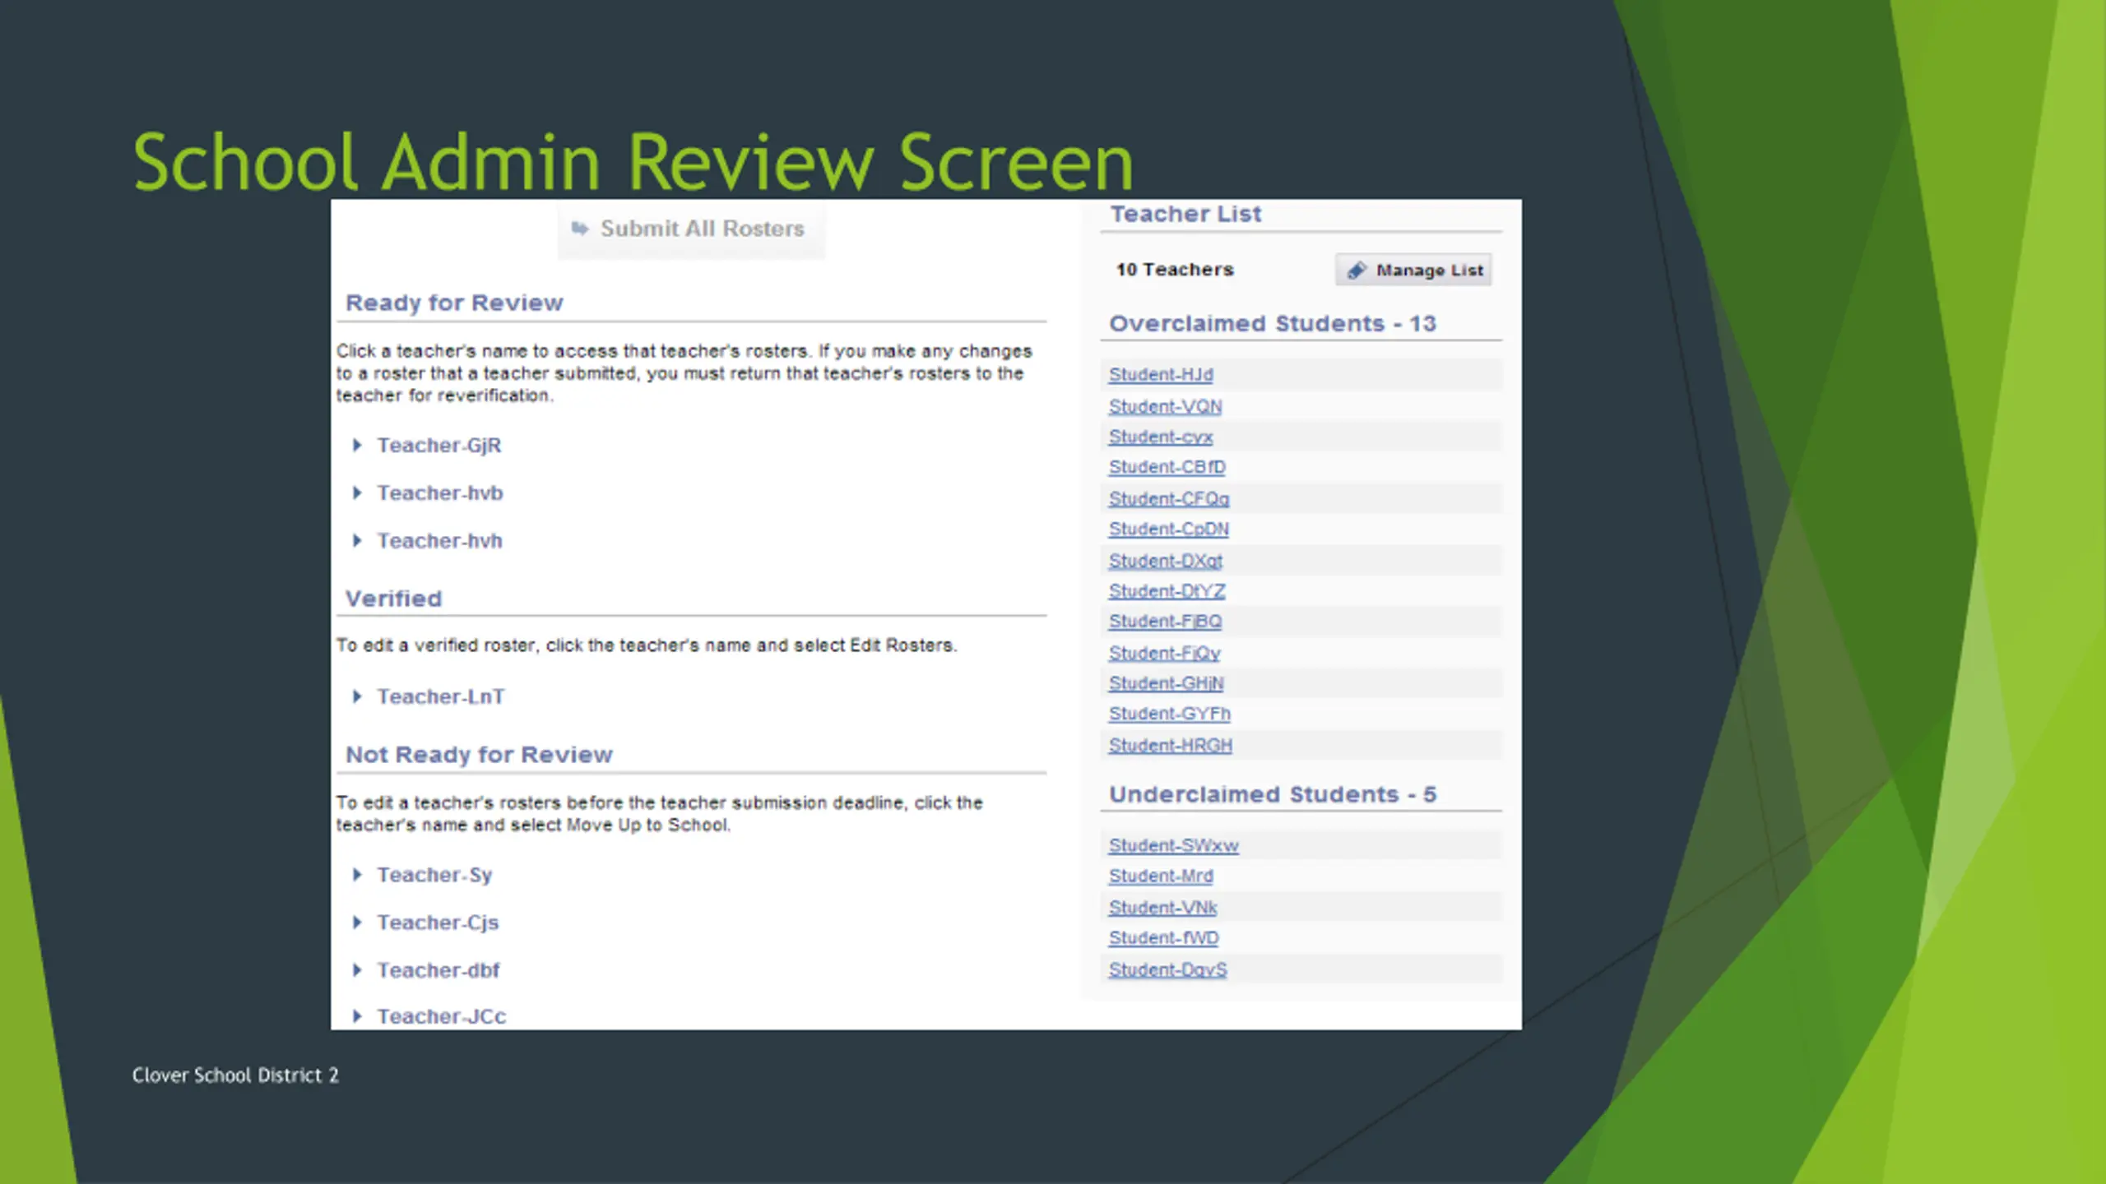The height and width of the screenshot is (1184, 2106).
Task: Open the Student-GHjN link
Action: pos(1166,683)
